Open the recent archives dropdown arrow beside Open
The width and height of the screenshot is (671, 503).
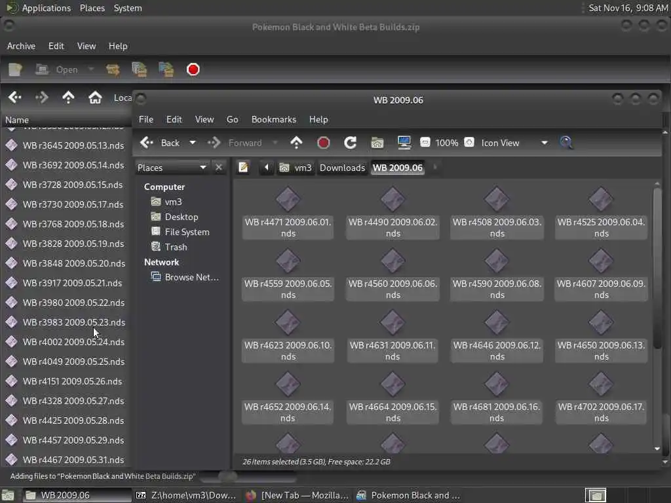90,69
